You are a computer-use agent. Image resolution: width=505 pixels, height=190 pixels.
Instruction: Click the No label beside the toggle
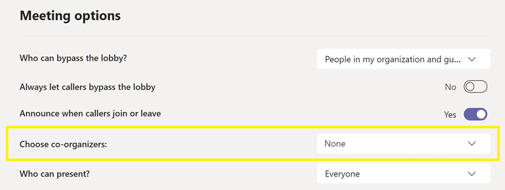coord(450,87)
